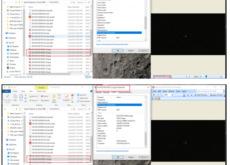
Task: Click Invert selection in the Select group
Action: (x=84, y=101)
